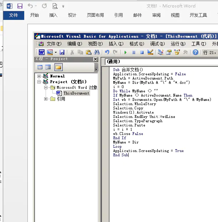The width and height of the screenshot is (218, 222).
Task: Open the (通用) object dropdown
Action: click(161, 61)
